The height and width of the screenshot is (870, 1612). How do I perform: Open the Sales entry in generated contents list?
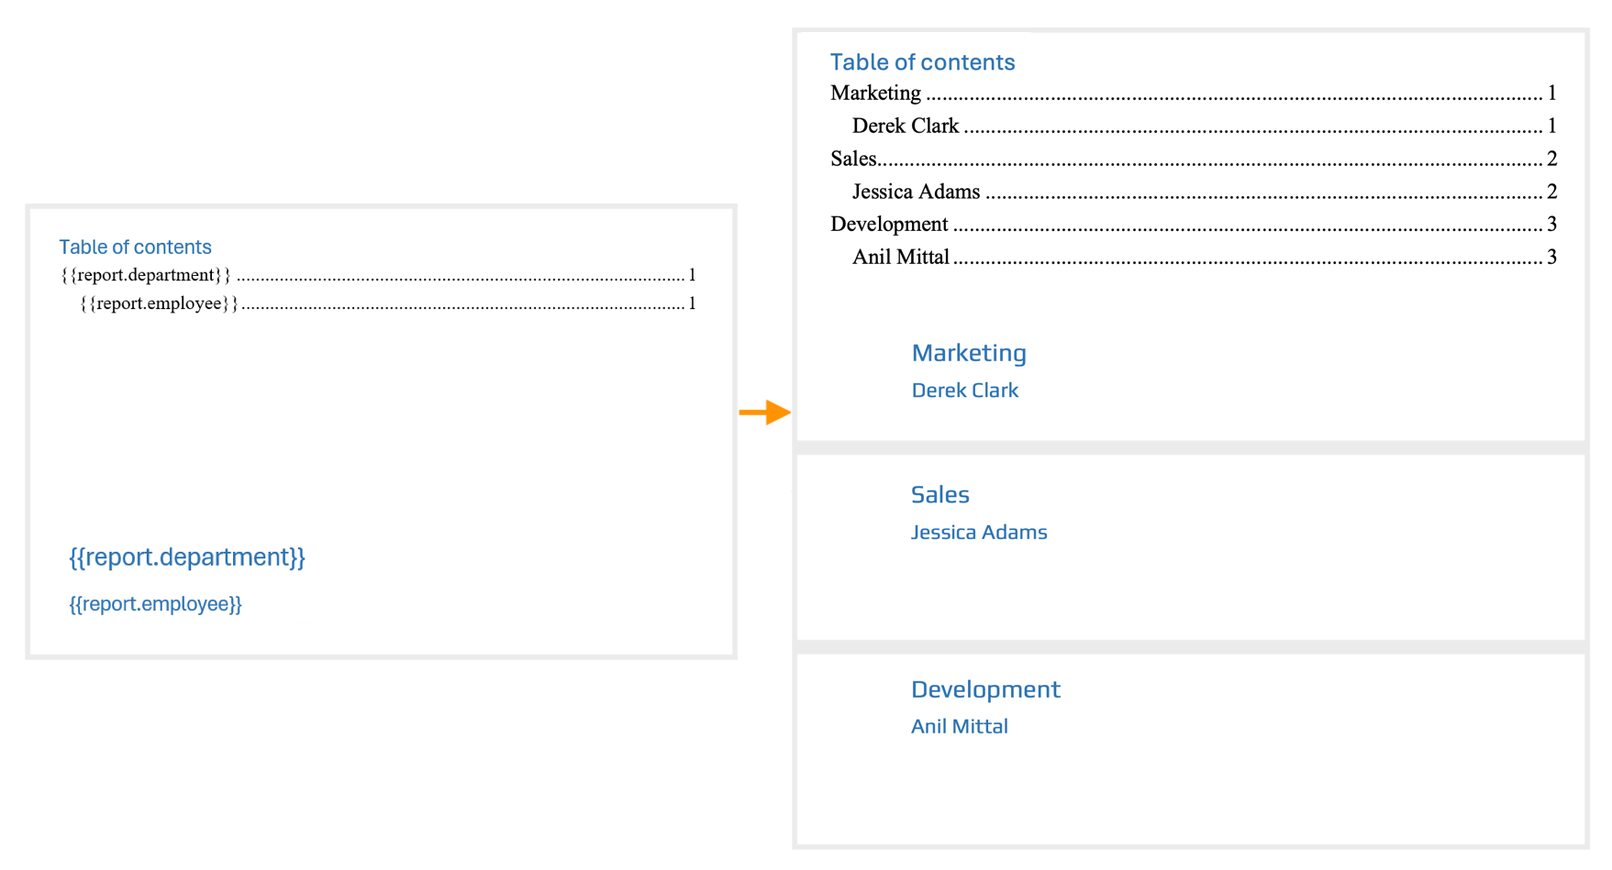point(1194,160)
